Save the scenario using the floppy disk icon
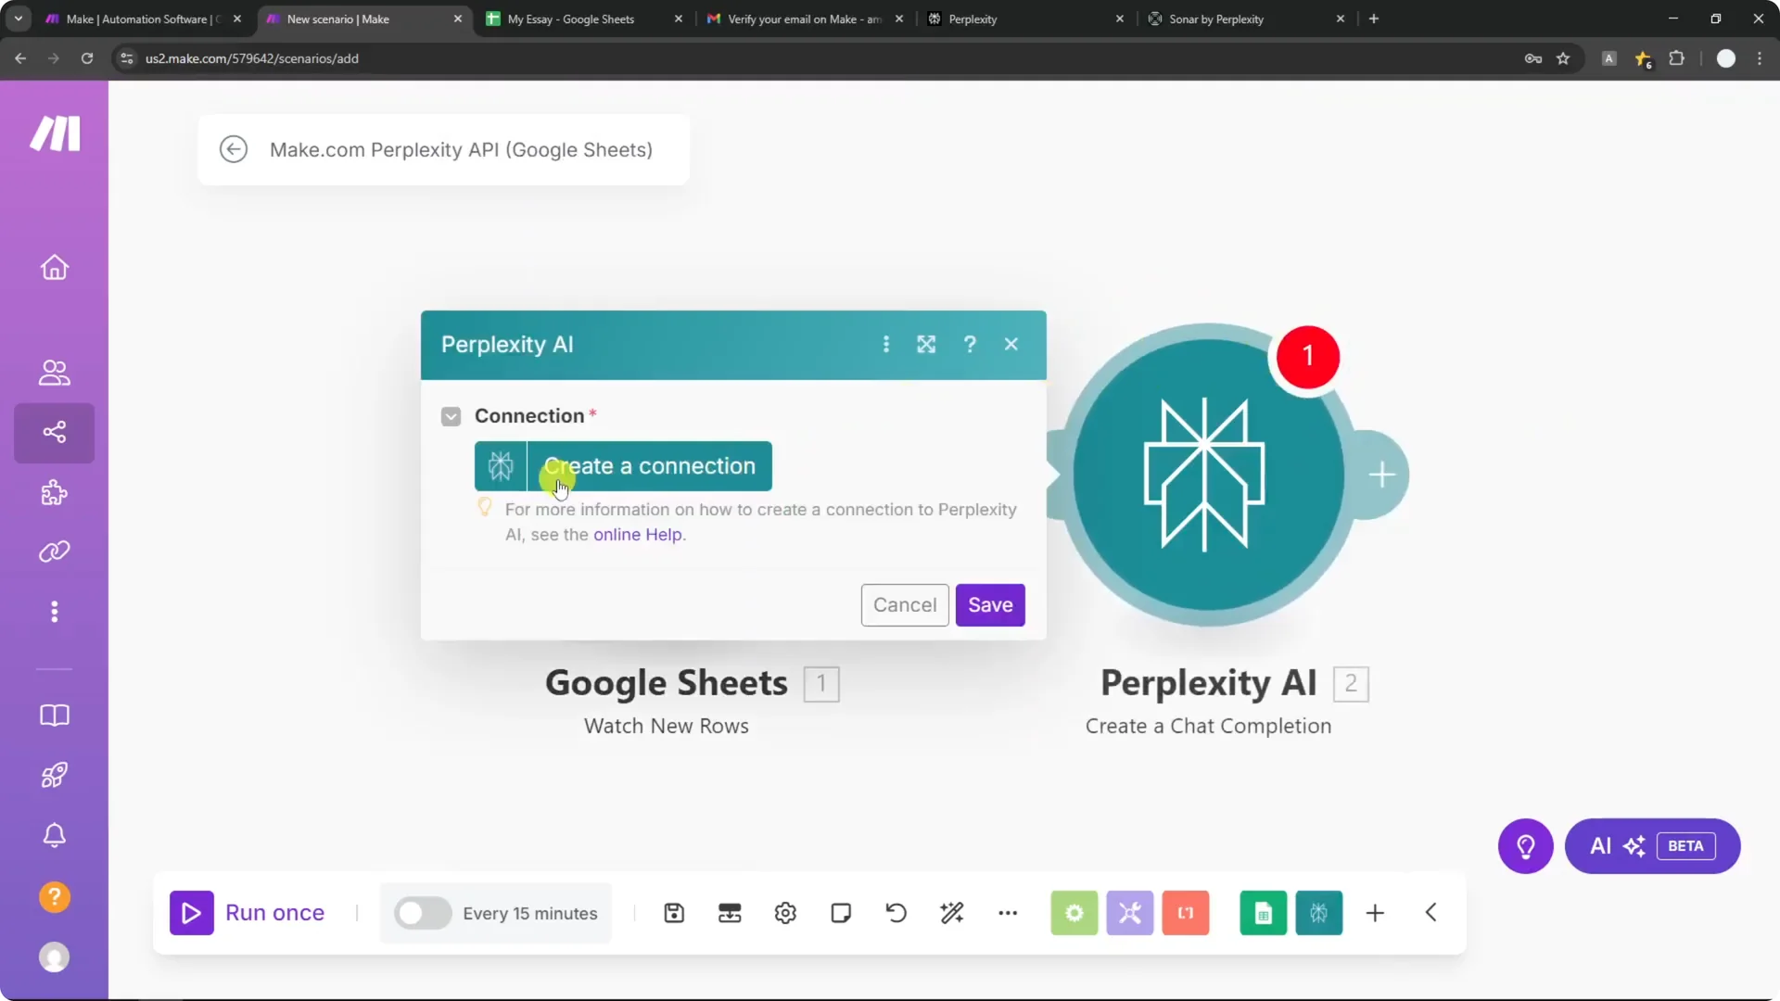 tap(674, 913)
